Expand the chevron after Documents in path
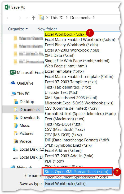Screen dimensions: 124x194 94,17
